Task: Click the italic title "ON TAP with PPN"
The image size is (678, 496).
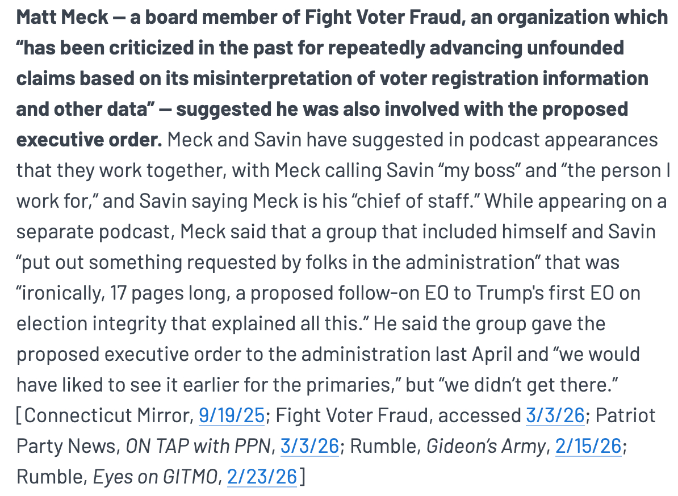Action: coord(198,447)
